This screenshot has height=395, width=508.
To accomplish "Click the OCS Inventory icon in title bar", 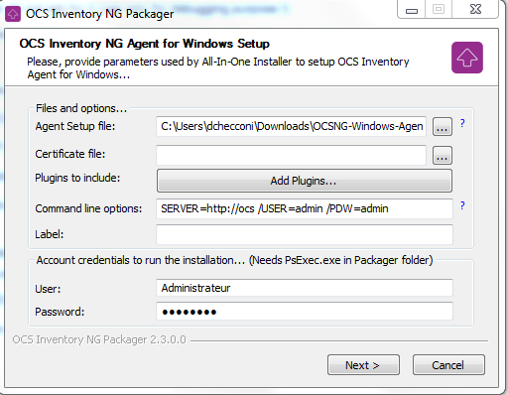I will [x=13, y=14].
